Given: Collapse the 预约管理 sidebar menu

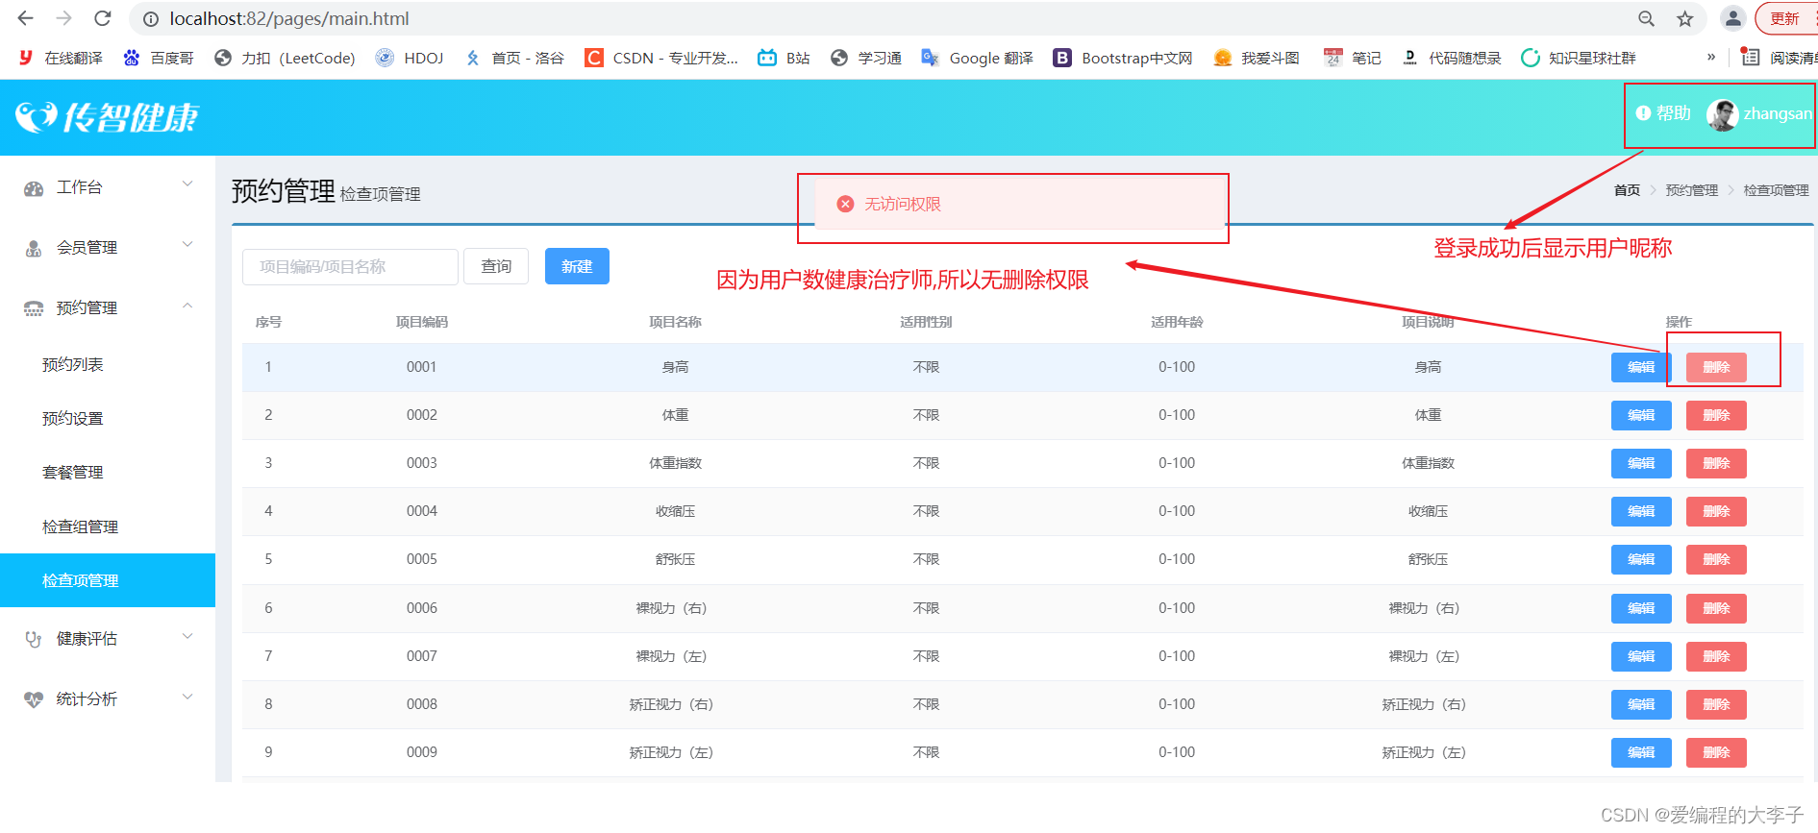Looking at the screenshot, I should 108,307.
